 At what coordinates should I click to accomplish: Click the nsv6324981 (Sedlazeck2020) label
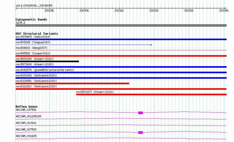(x=36, y=81)
